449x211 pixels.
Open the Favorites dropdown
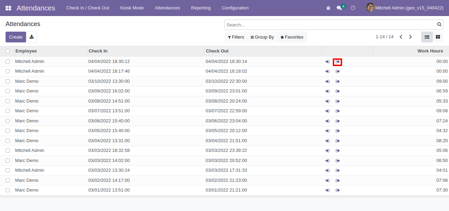coord(292,37)
